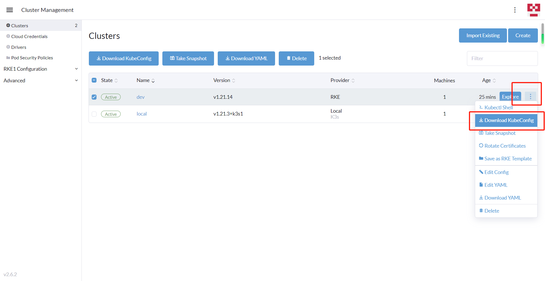Open the top-right vertical dots menu
Viewport: 545px width, 281px height.
(515, 10)
